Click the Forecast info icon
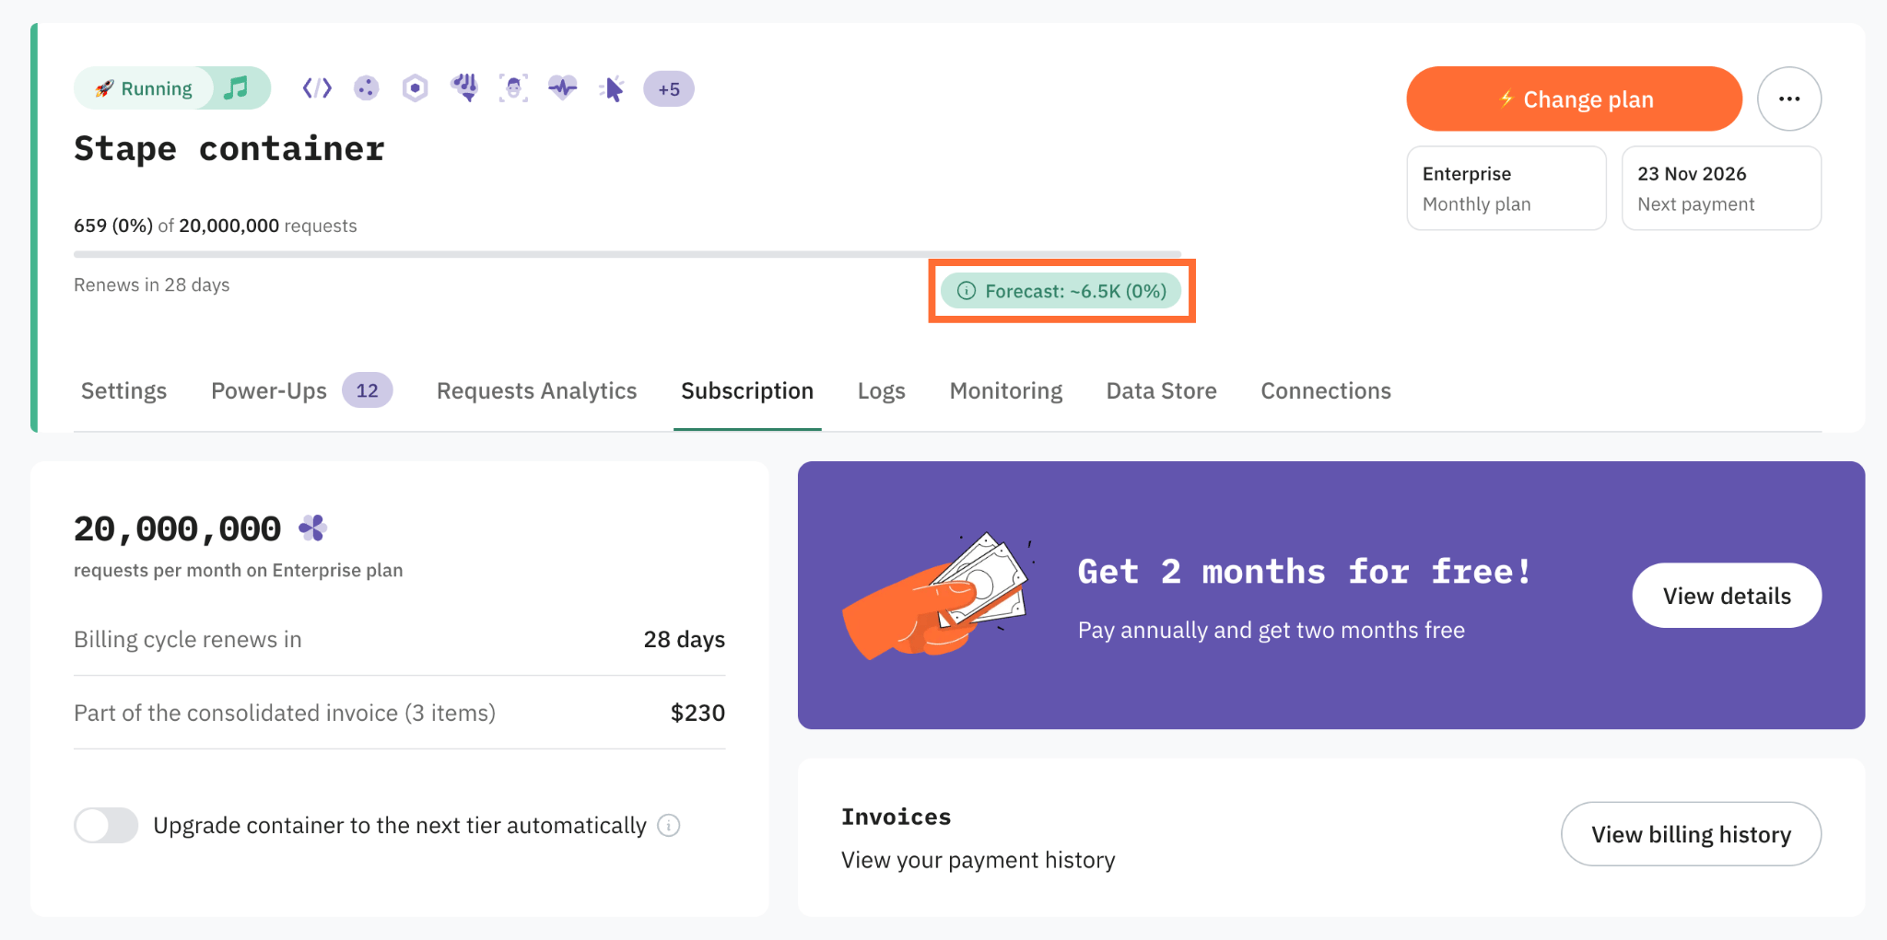This screenshot has height=940, width=1887. 967,291
